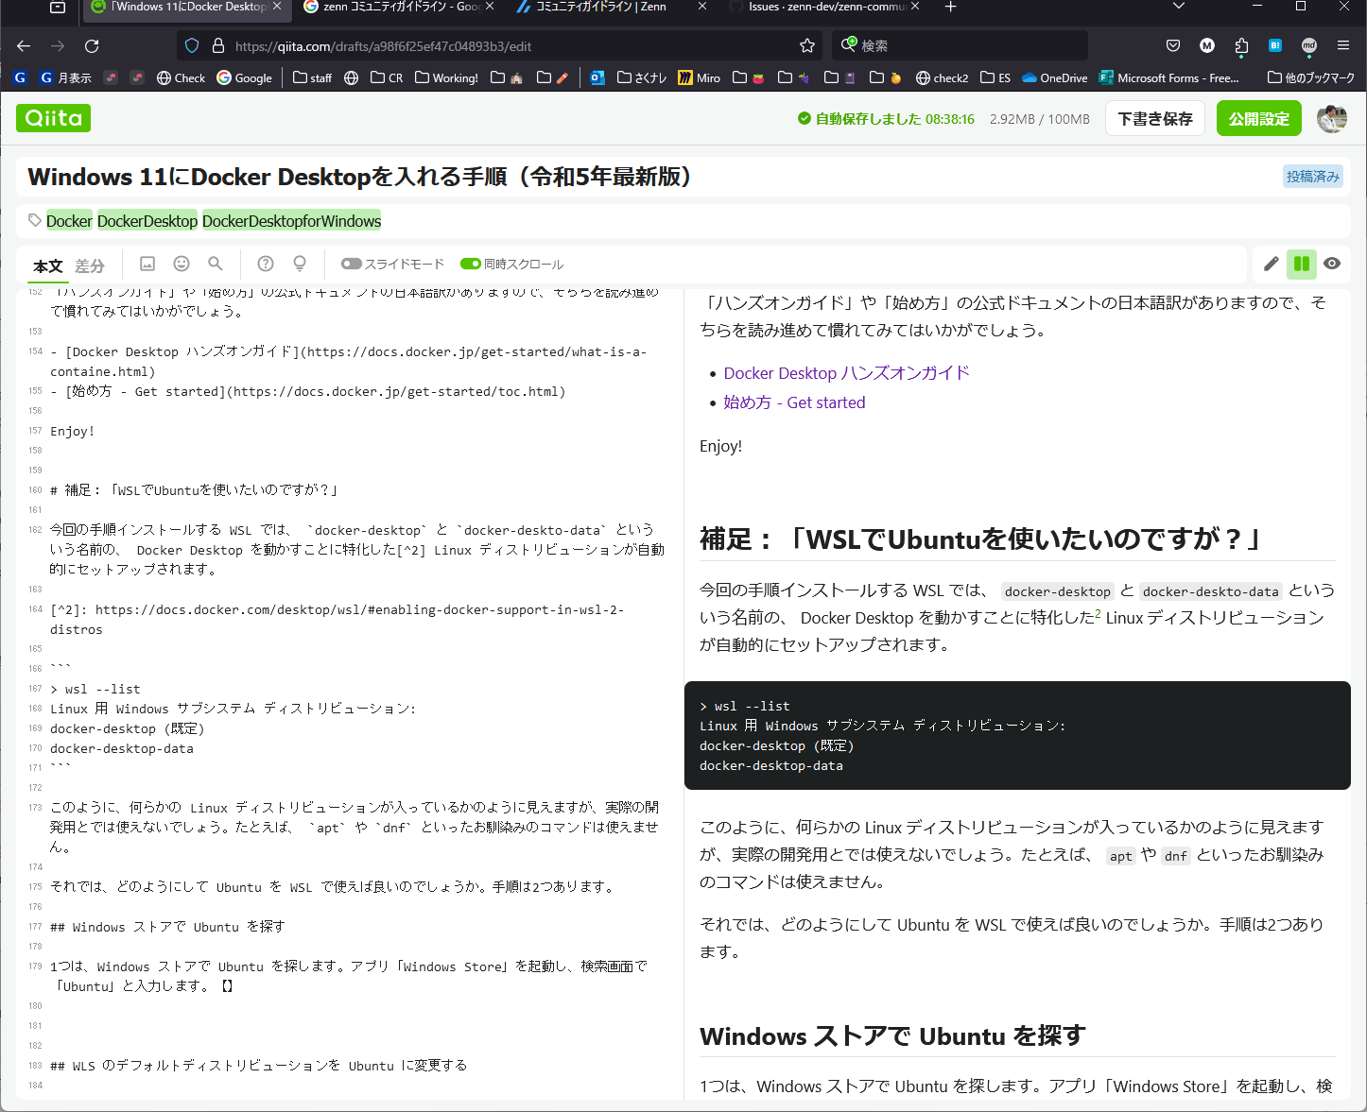
Task: Switch to editor-only mode with the pencil icon
Action: [x=1271, y=265]
